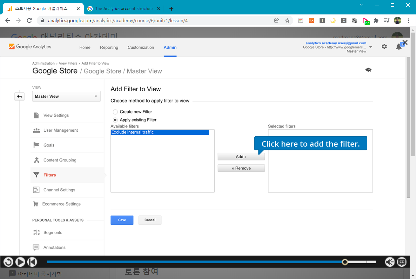Close the lesson overlay with X

[x=405, y=43]
